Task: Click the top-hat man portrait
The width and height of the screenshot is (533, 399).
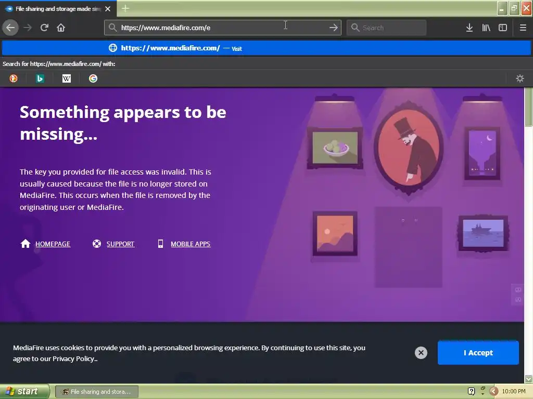Action: click(x=409, y=147)
